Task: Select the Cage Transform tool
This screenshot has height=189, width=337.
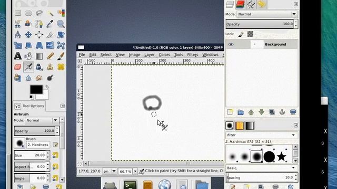Action: tap(61, 46)
